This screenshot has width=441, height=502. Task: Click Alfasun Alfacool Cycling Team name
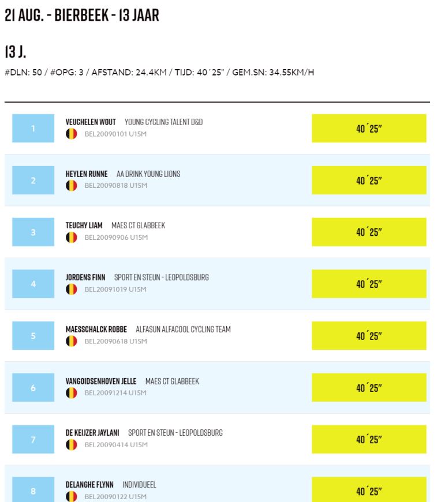click(183, 330)
